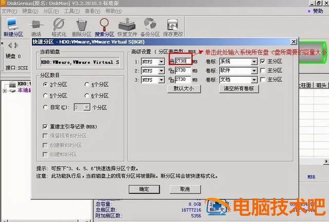
Task: Expand the 文档 volume label dropdown
Action: tap(254, 80)
